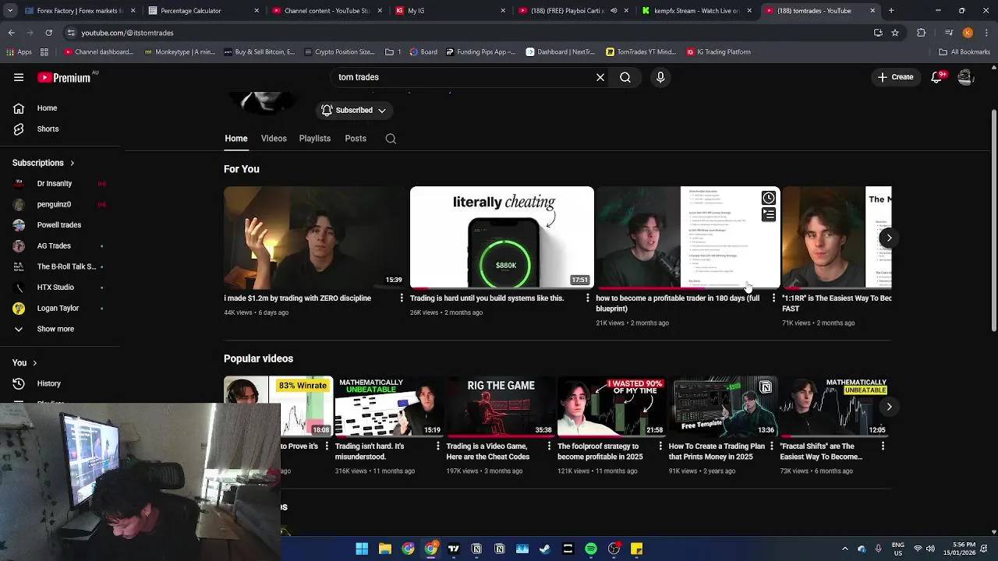Open History in the sidebar

point(59,383)
